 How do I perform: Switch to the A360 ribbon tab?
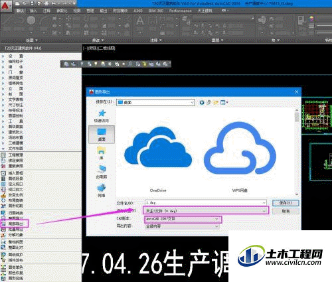(138, 11)
